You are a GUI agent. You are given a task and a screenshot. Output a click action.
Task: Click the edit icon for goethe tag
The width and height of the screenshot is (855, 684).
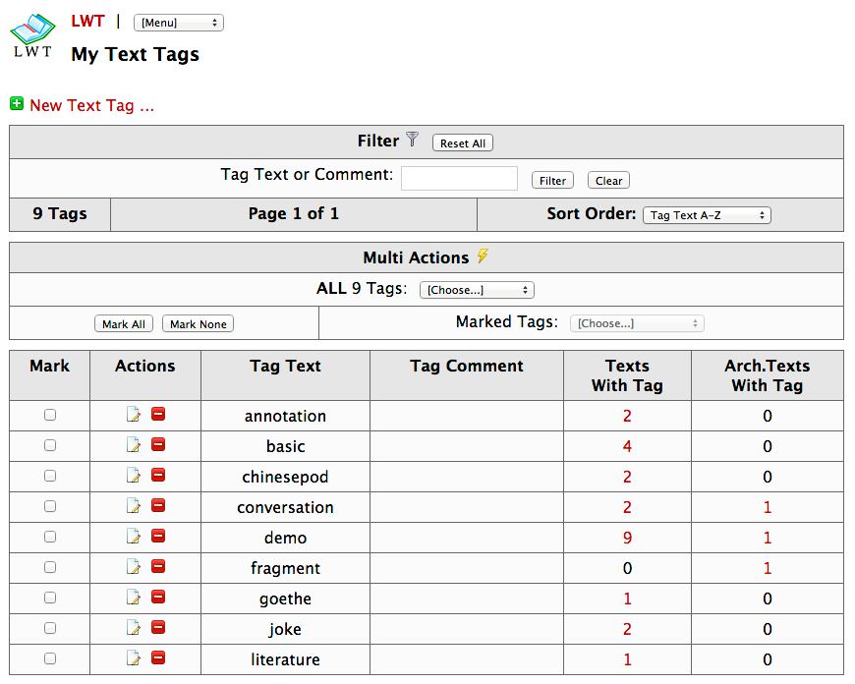pos(134,598)
